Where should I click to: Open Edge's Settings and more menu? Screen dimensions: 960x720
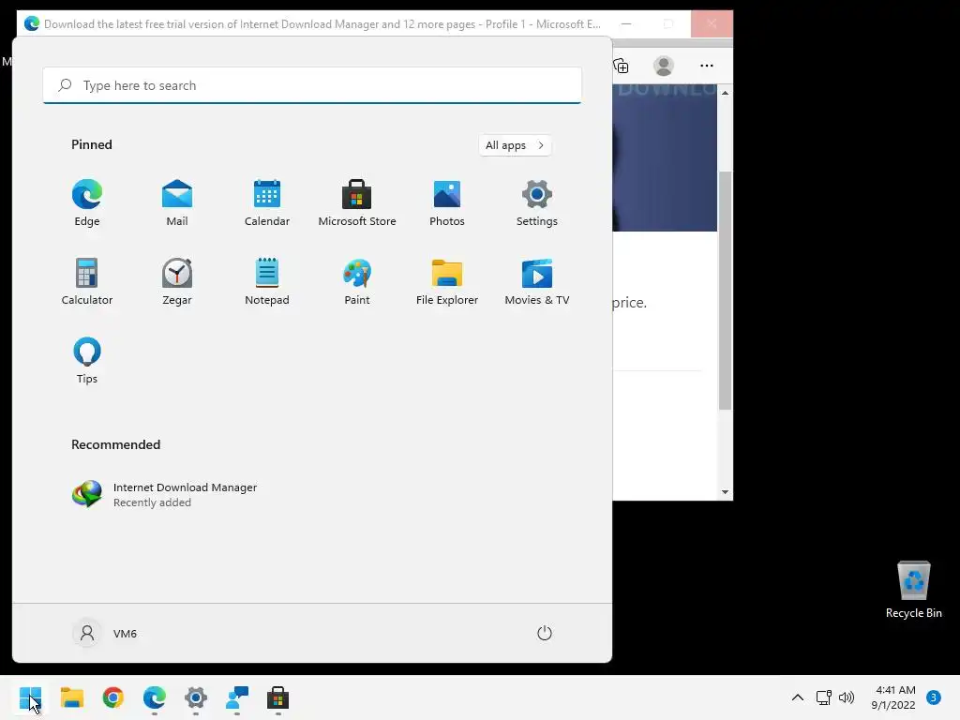click(x=707, y=66)
